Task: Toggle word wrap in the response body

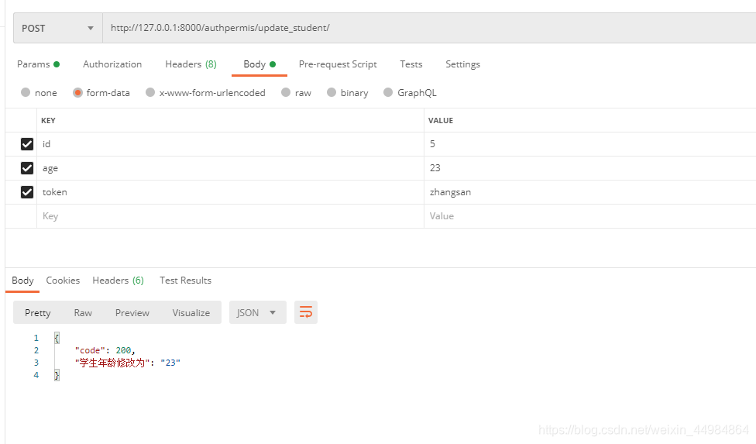Action: pos(306,312)
